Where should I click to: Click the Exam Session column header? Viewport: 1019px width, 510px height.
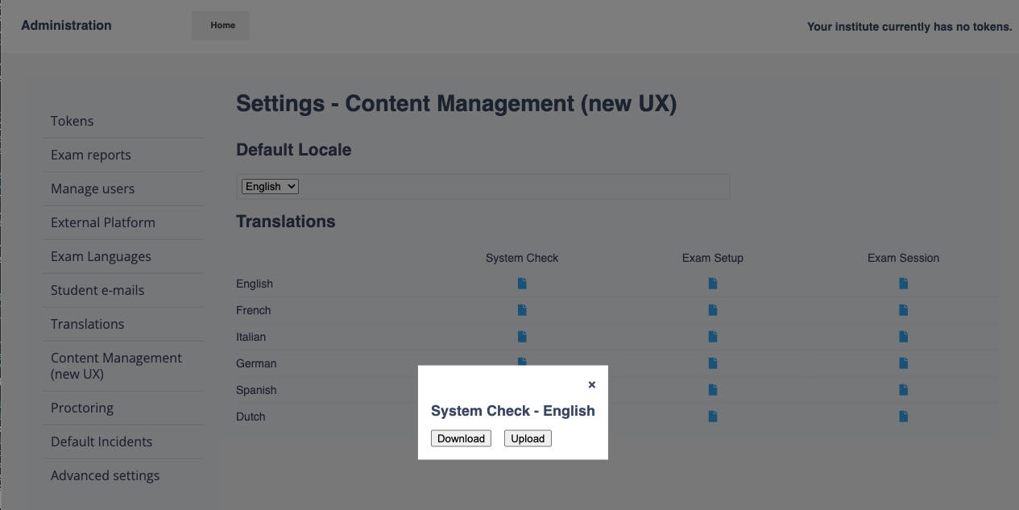(903, 258)
